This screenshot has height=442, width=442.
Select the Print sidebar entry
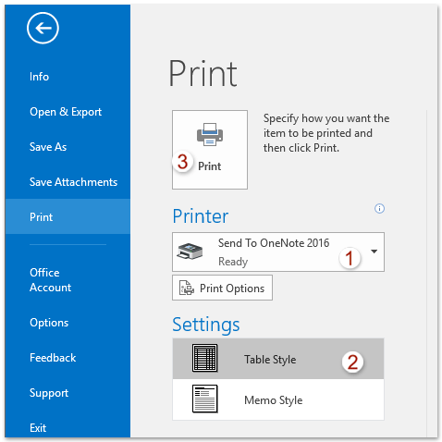pyautogui.click(x=68, y=216)
